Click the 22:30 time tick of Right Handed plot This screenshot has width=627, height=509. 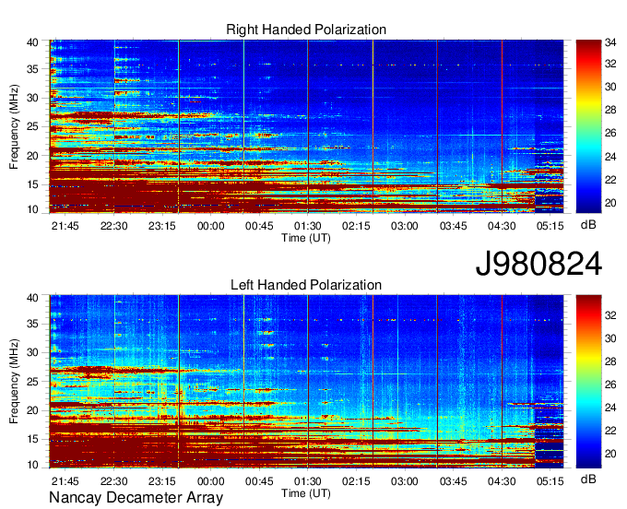pyautogui.click(x=114, y=226)
